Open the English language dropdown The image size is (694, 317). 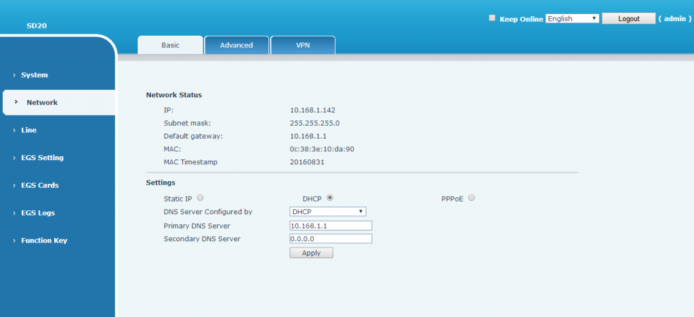[572, 19]
